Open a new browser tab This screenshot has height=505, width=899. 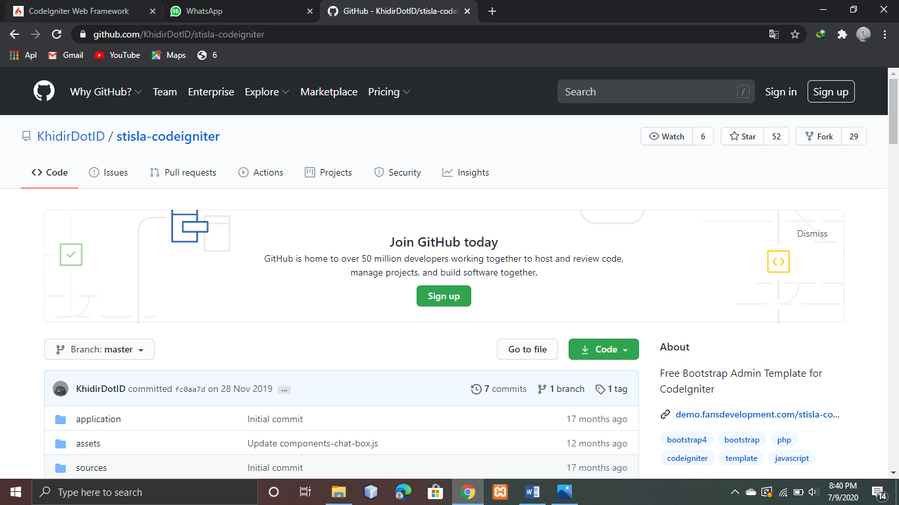(492, 11)
